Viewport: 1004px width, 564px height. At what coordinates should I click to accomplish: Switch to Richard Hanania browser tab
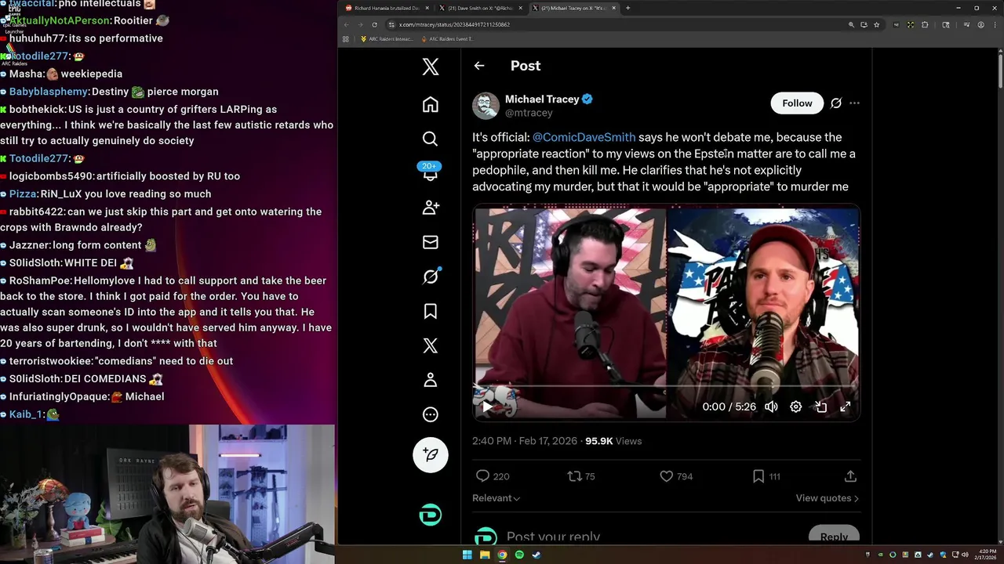(x=388, y=8)
